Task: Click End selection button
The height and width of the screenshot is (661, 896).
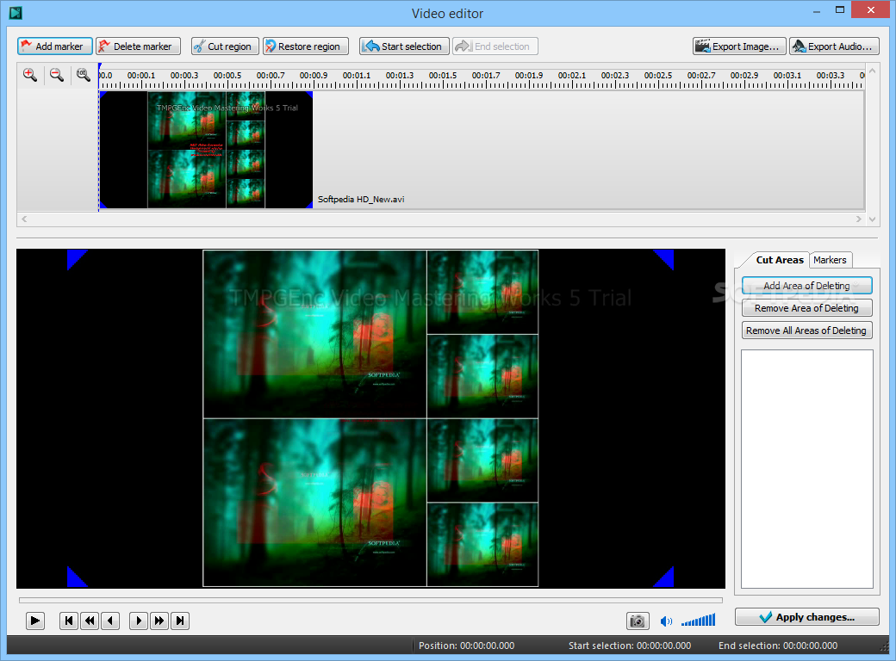Action: coord(495,46)
